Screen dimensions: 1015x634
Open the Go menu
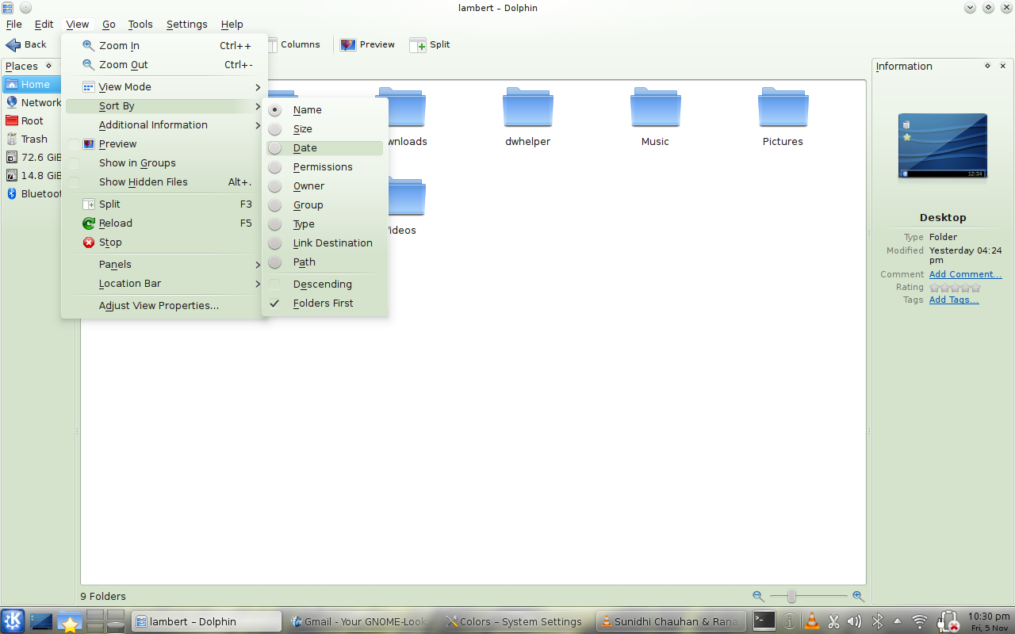click(x=109, y=25)
